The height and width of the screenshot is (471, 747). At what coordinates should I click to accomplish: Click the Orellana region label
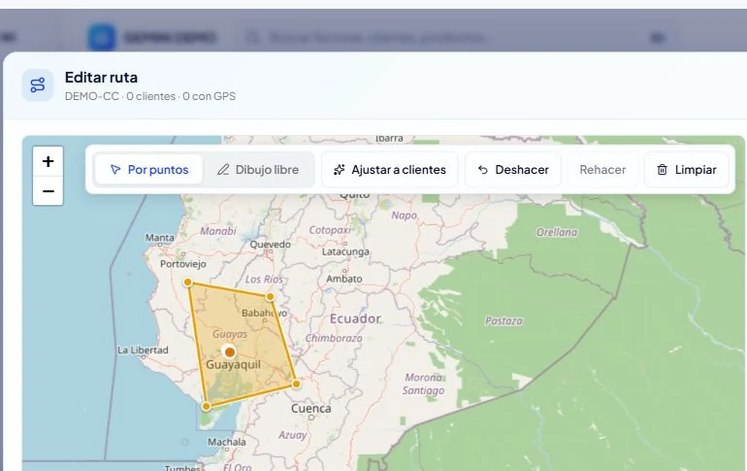tap(557, 232)
